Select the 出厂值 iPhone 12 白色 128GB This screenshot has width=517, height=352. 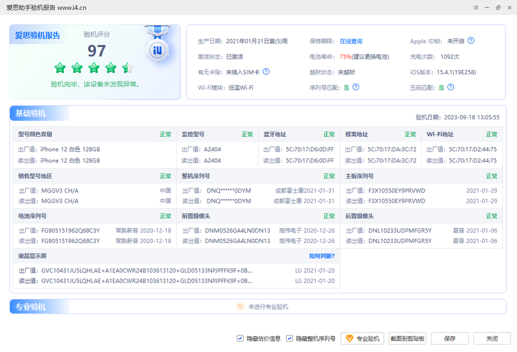point(70,149)
